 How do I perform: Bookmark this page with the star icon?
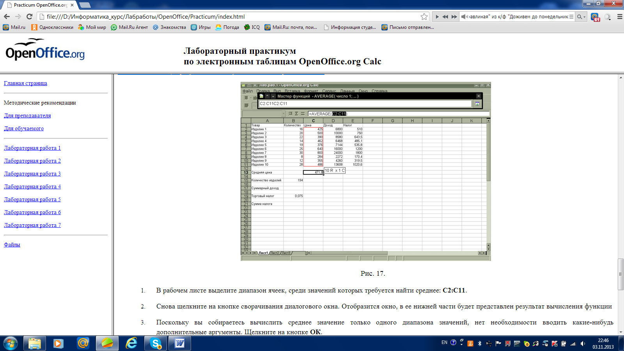coord(424,16)
